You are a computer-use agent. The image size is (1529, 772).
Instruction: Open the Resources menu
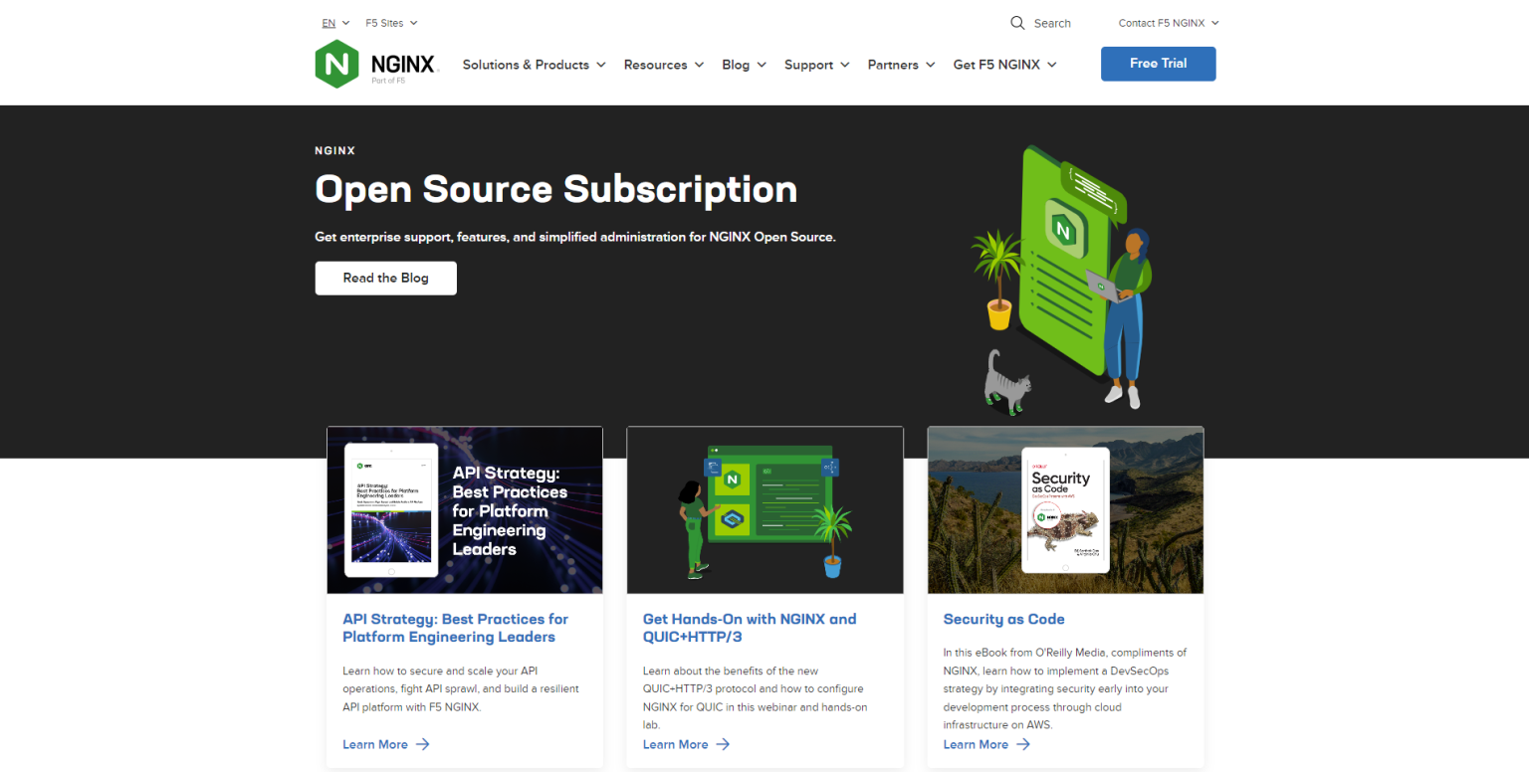(x=663, y=65)
